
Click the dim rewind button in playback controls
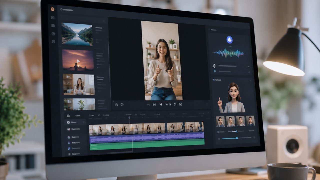pos(148,104)
